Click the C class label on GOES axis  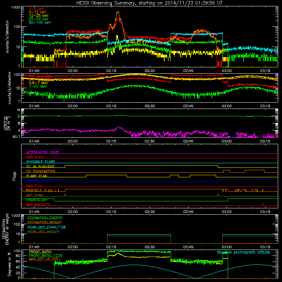(19, 116)
